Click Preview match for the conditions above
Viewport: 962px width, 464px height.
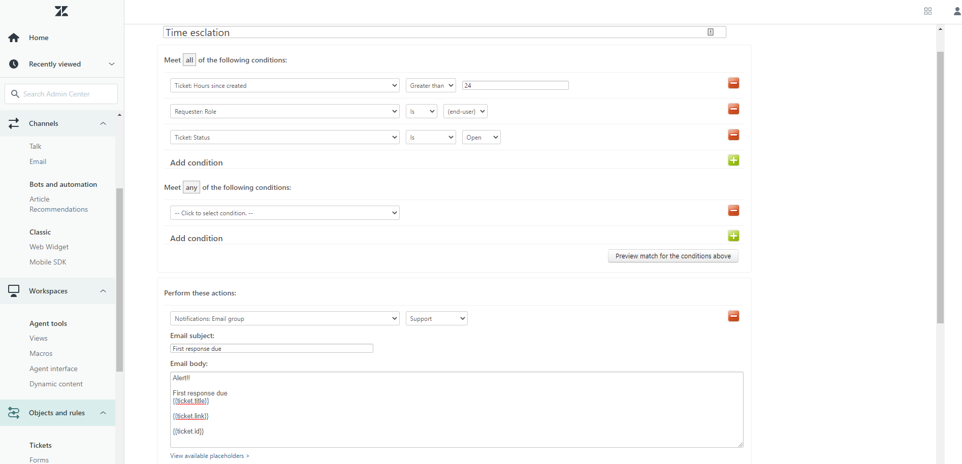[673, 256]
